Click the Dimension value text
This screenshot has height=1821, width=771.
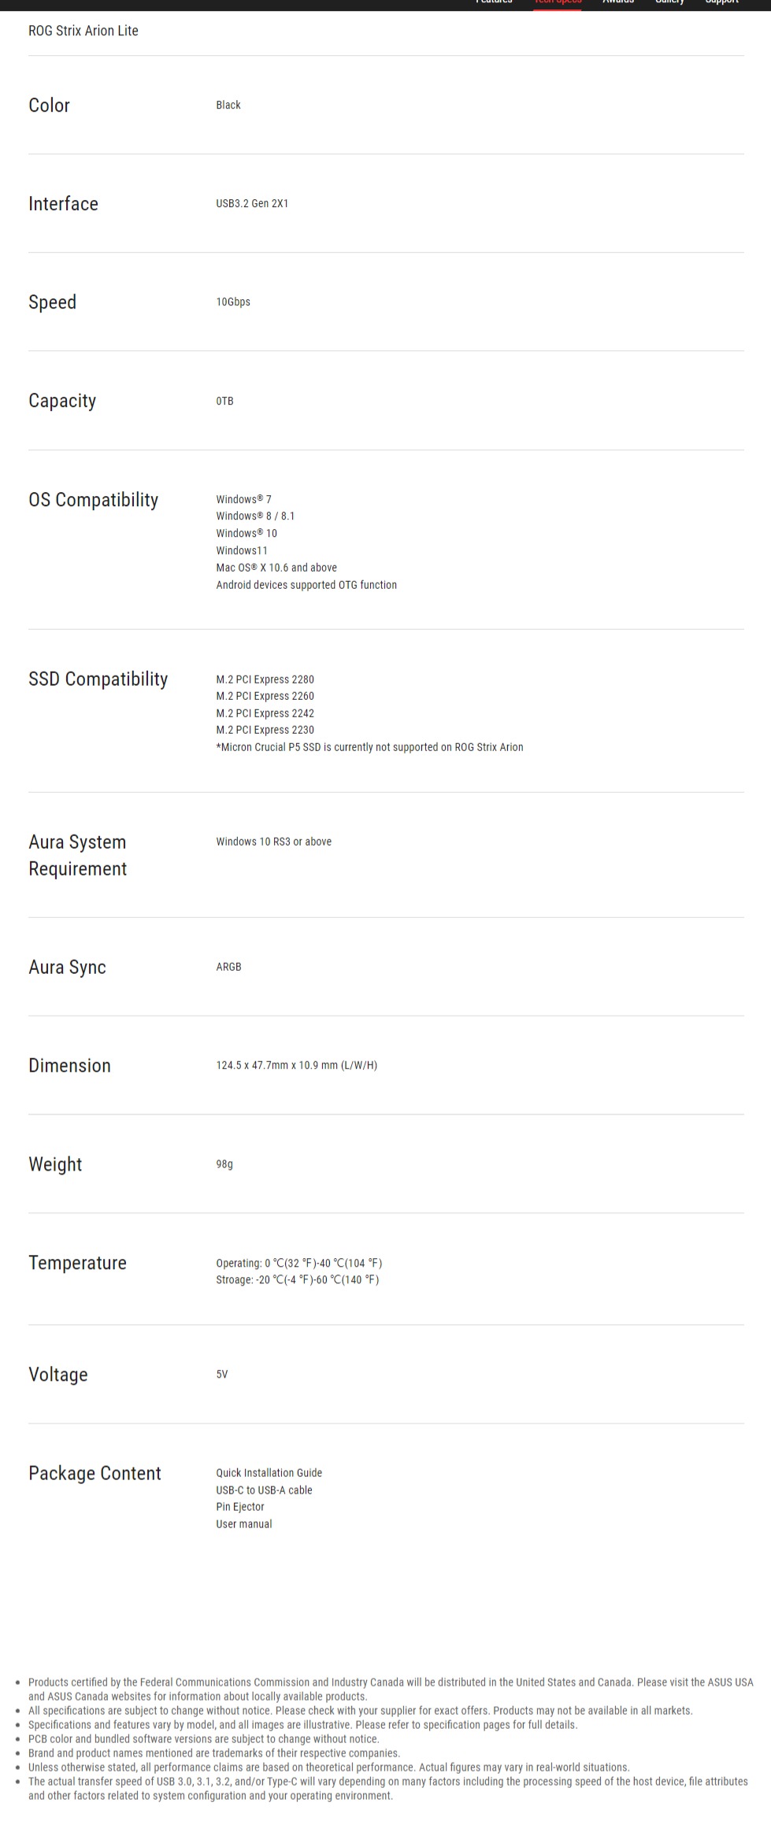pyautogui.click(x=296, y=1065)
